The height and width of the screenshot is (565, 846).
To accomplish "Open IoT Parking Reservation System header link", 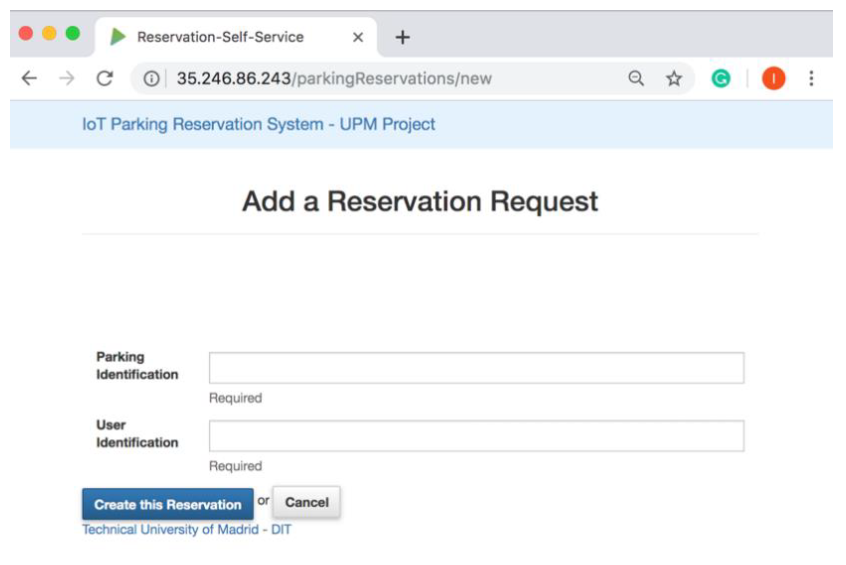I will click(259, 124).
